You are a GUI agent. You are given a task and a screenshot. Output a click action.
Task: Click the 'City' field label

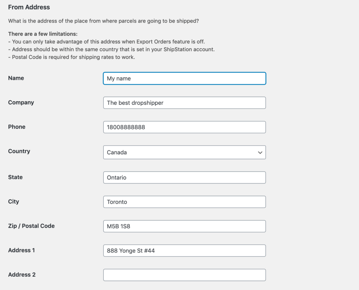[x=14, y=201]
